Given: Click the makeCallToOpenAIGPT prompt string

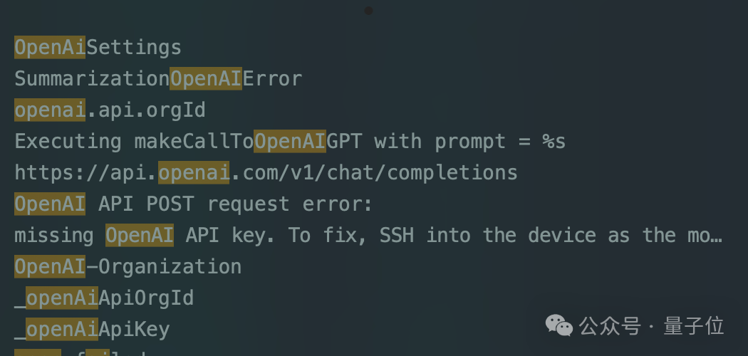Looking at the screenshot, I should pos(289,142).
